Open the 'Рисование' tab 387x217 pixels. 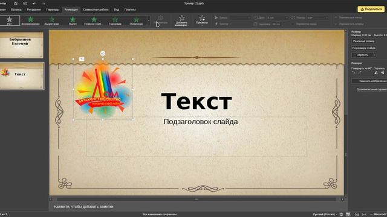(x=34, y=10)
